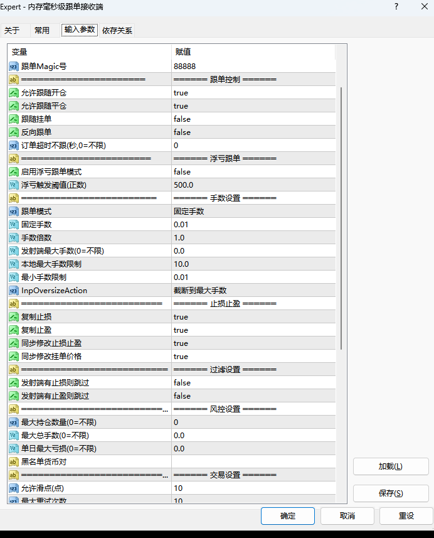Image resolution: width=434 pixels, height=538 pixels.
Task: Click the 加载(L) button
Action: pos(391,466)
